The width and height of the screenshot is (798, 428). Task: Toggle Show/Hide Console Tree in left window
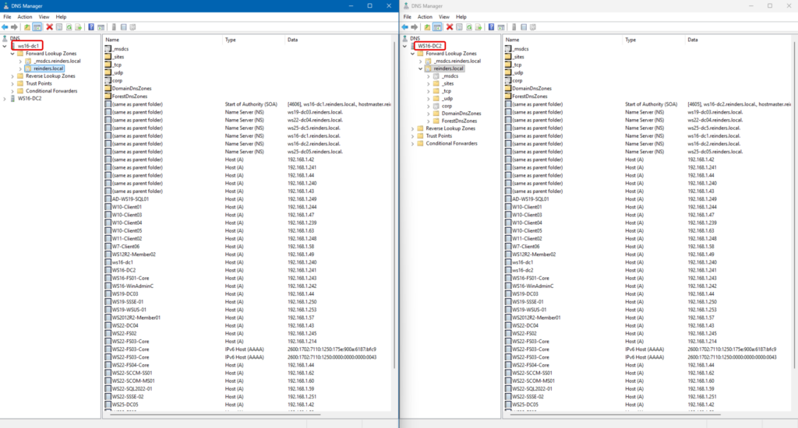click(x=37, y=27)
